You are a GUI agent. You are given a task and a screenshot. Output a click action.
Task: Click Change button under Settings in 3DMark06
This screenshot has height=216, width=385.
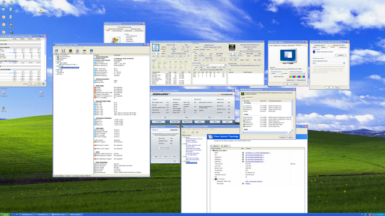[x=186, y=118]
